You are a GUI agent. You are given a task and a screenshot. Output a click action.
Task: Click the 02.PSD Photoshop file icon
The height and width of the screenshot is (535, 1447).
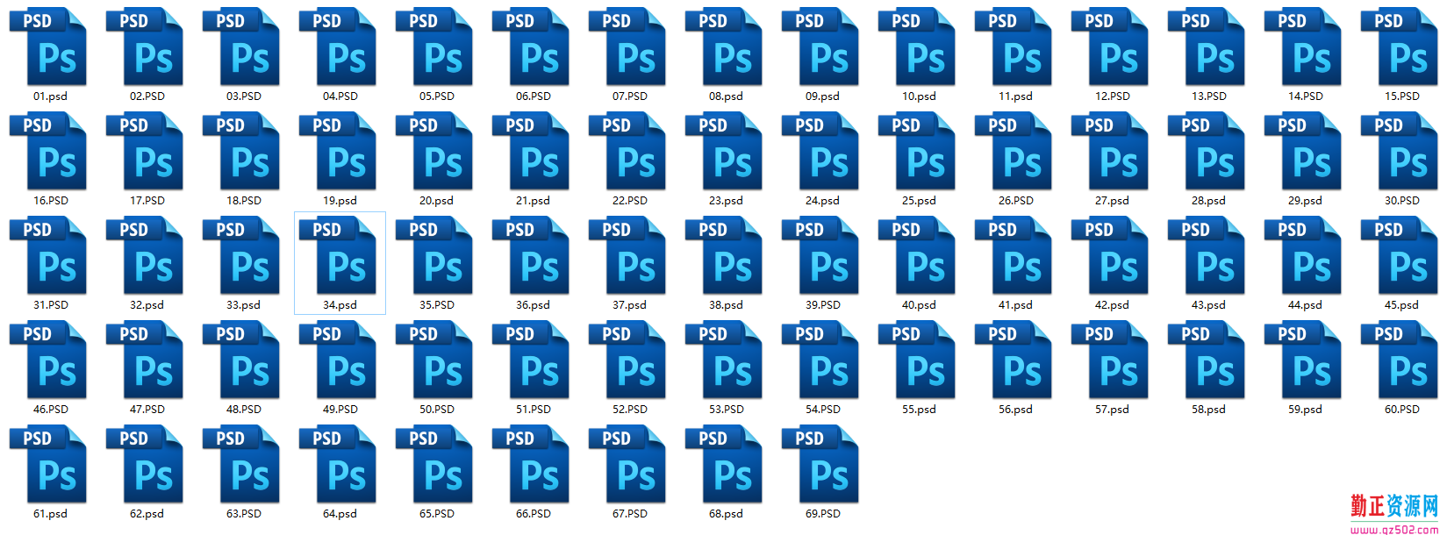pyautogui.click(x=145, y=46)
